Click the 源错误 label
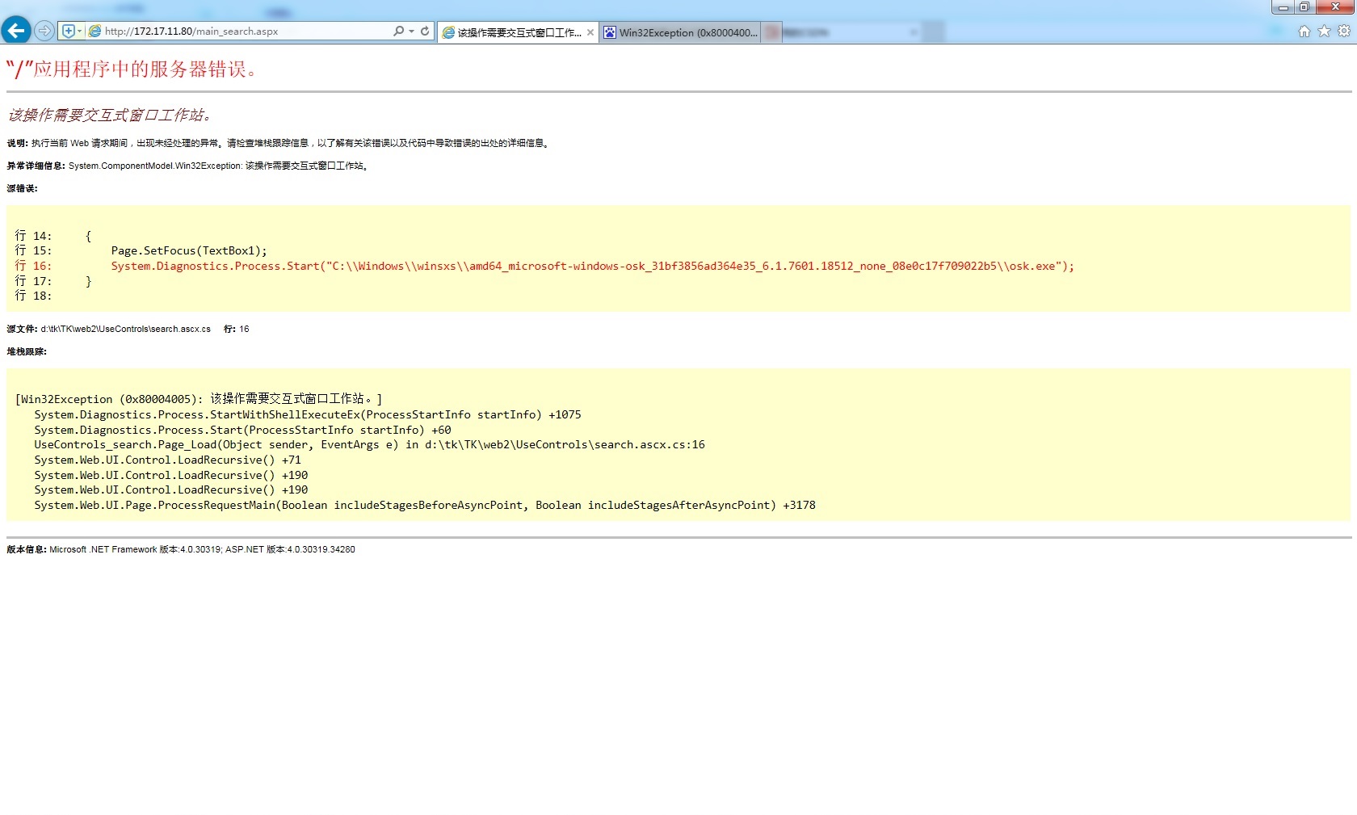Screen dimensions: 1357x815 click(x=22, y=188)
